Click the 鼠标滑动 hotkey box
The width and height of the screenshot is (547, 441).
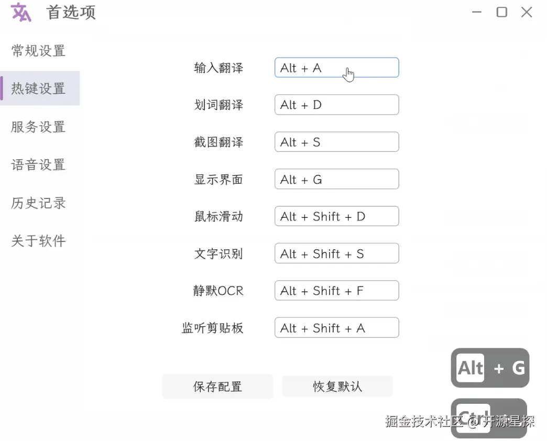tap(336, 216)
